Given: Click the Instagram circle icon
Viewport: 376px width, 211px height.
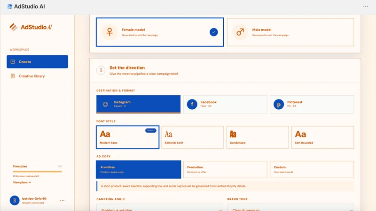Looking at the screenshot, I should point(105,104).
